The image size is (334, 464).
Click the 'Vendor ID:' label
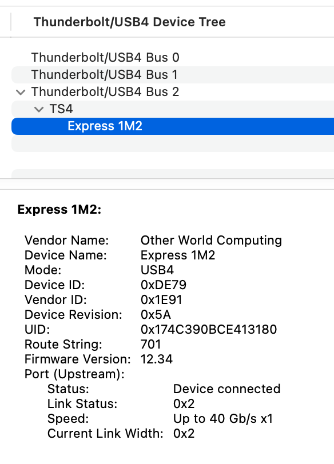tap(55, 299)
